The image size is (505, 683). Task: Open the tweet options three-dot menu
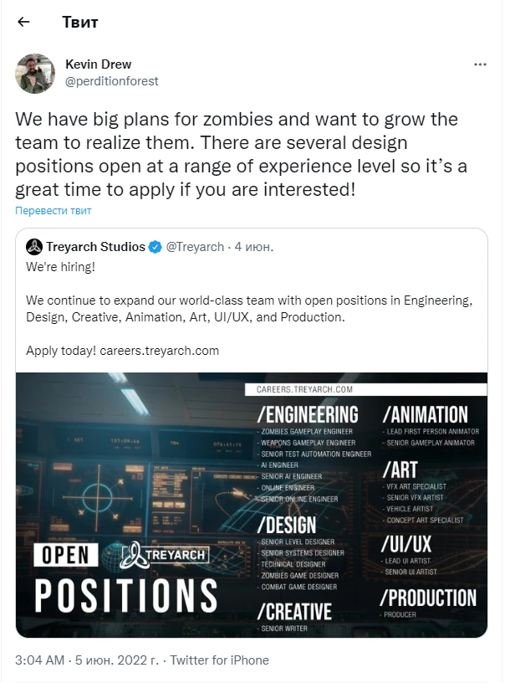pos(480,64)
